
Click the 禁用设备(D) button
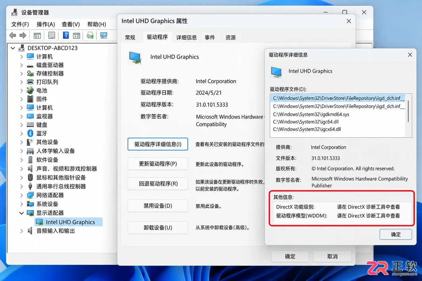(158, 206)
